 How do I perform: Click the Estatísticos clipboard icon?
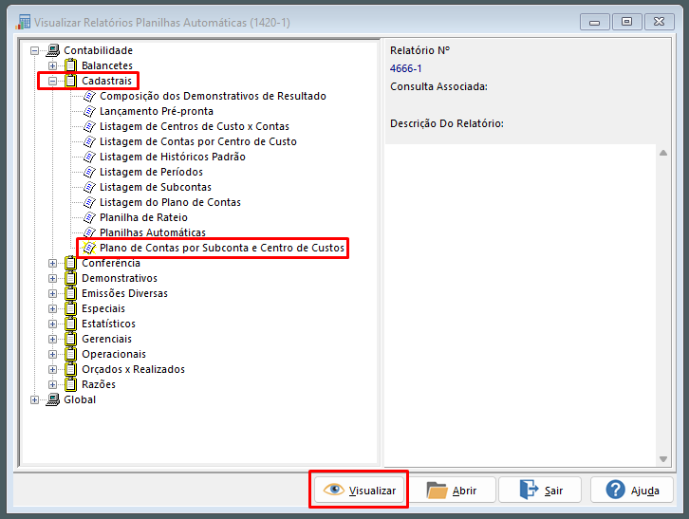[71, 324]
